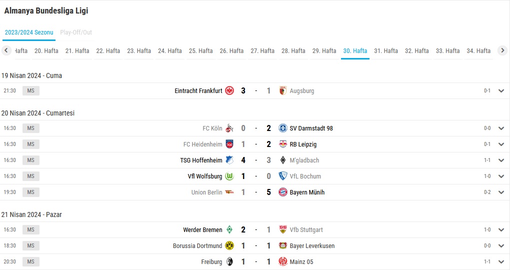Click the Bayern Münih team logo

pos(283,192)
